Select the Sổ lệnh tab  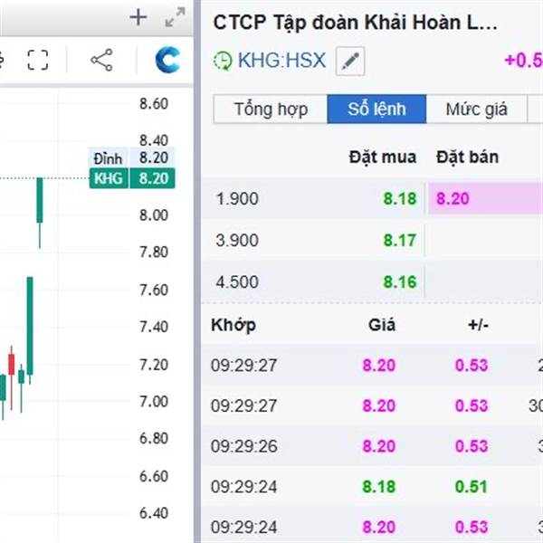(x=376, y=110)
